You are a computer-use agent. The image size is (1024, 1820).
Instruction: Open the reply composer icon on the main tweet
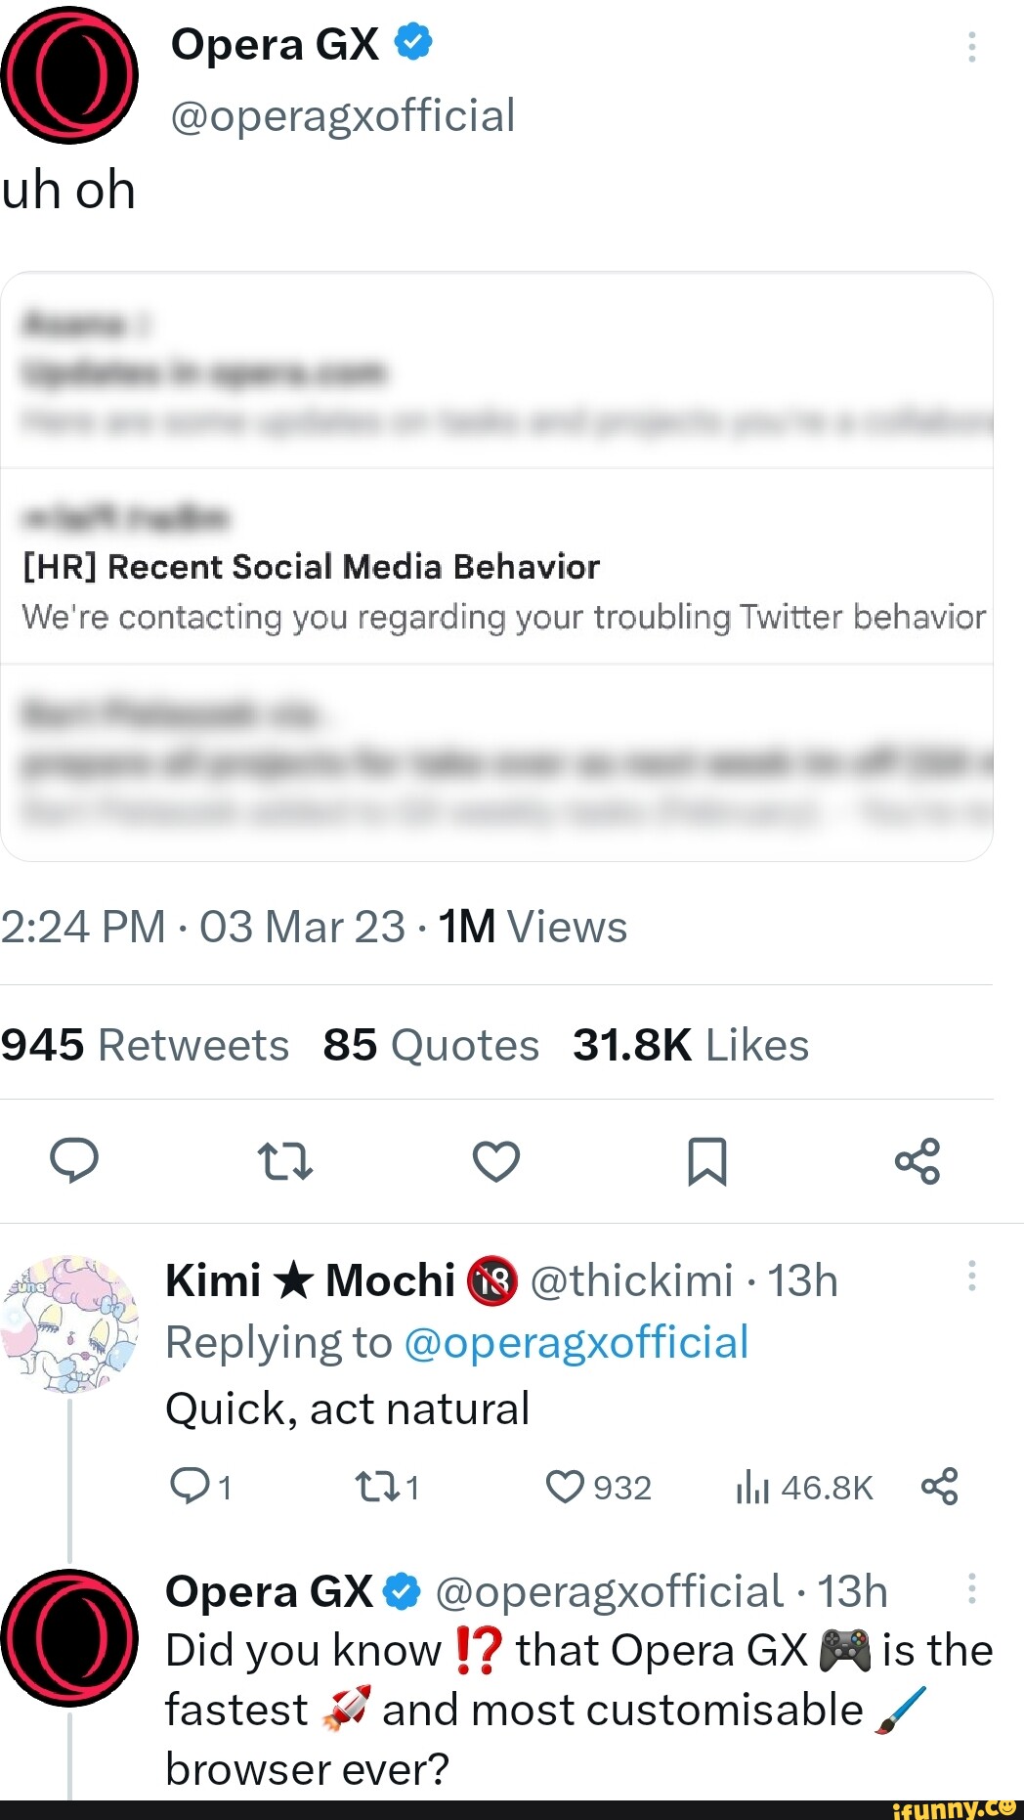point(75,1161)
